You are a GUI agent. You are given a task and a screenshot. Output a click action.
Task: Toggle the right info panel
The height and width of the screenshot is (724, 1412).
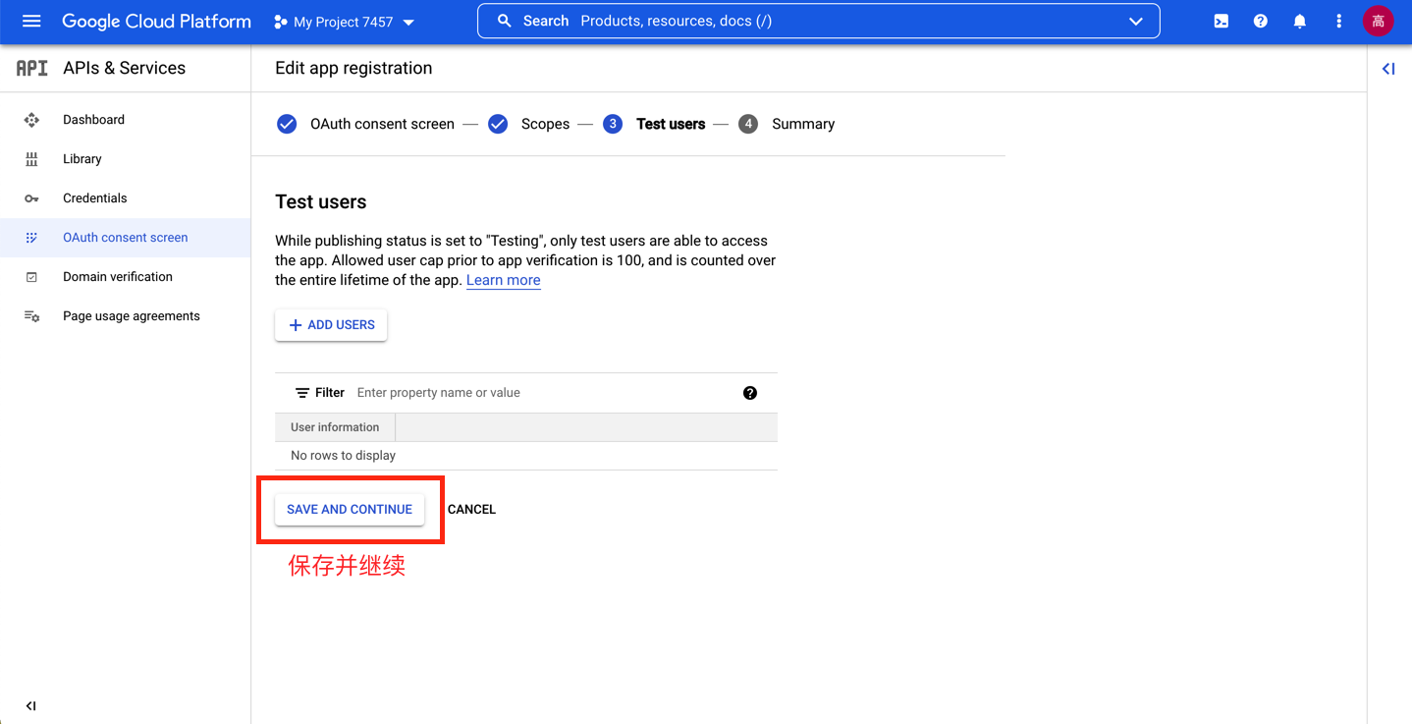click(x=1388, y=69)
